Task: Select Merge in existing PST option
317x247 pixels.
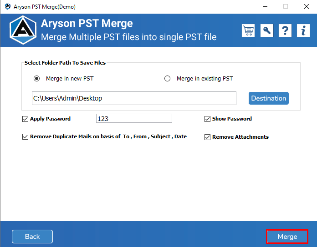Action: coord(167,78)
